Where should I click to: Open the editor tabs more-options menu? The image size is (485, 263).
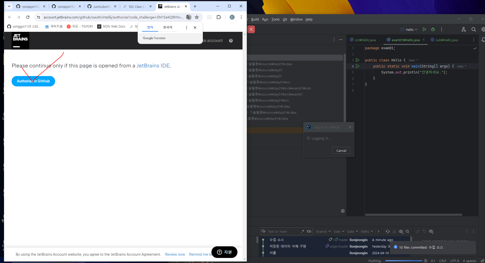point(474,40)
